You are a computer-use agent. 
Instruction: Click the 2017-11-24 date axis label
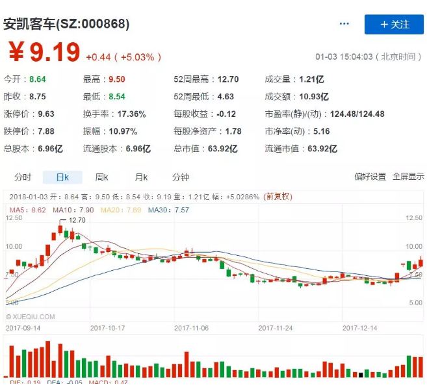tap(276, 328)
